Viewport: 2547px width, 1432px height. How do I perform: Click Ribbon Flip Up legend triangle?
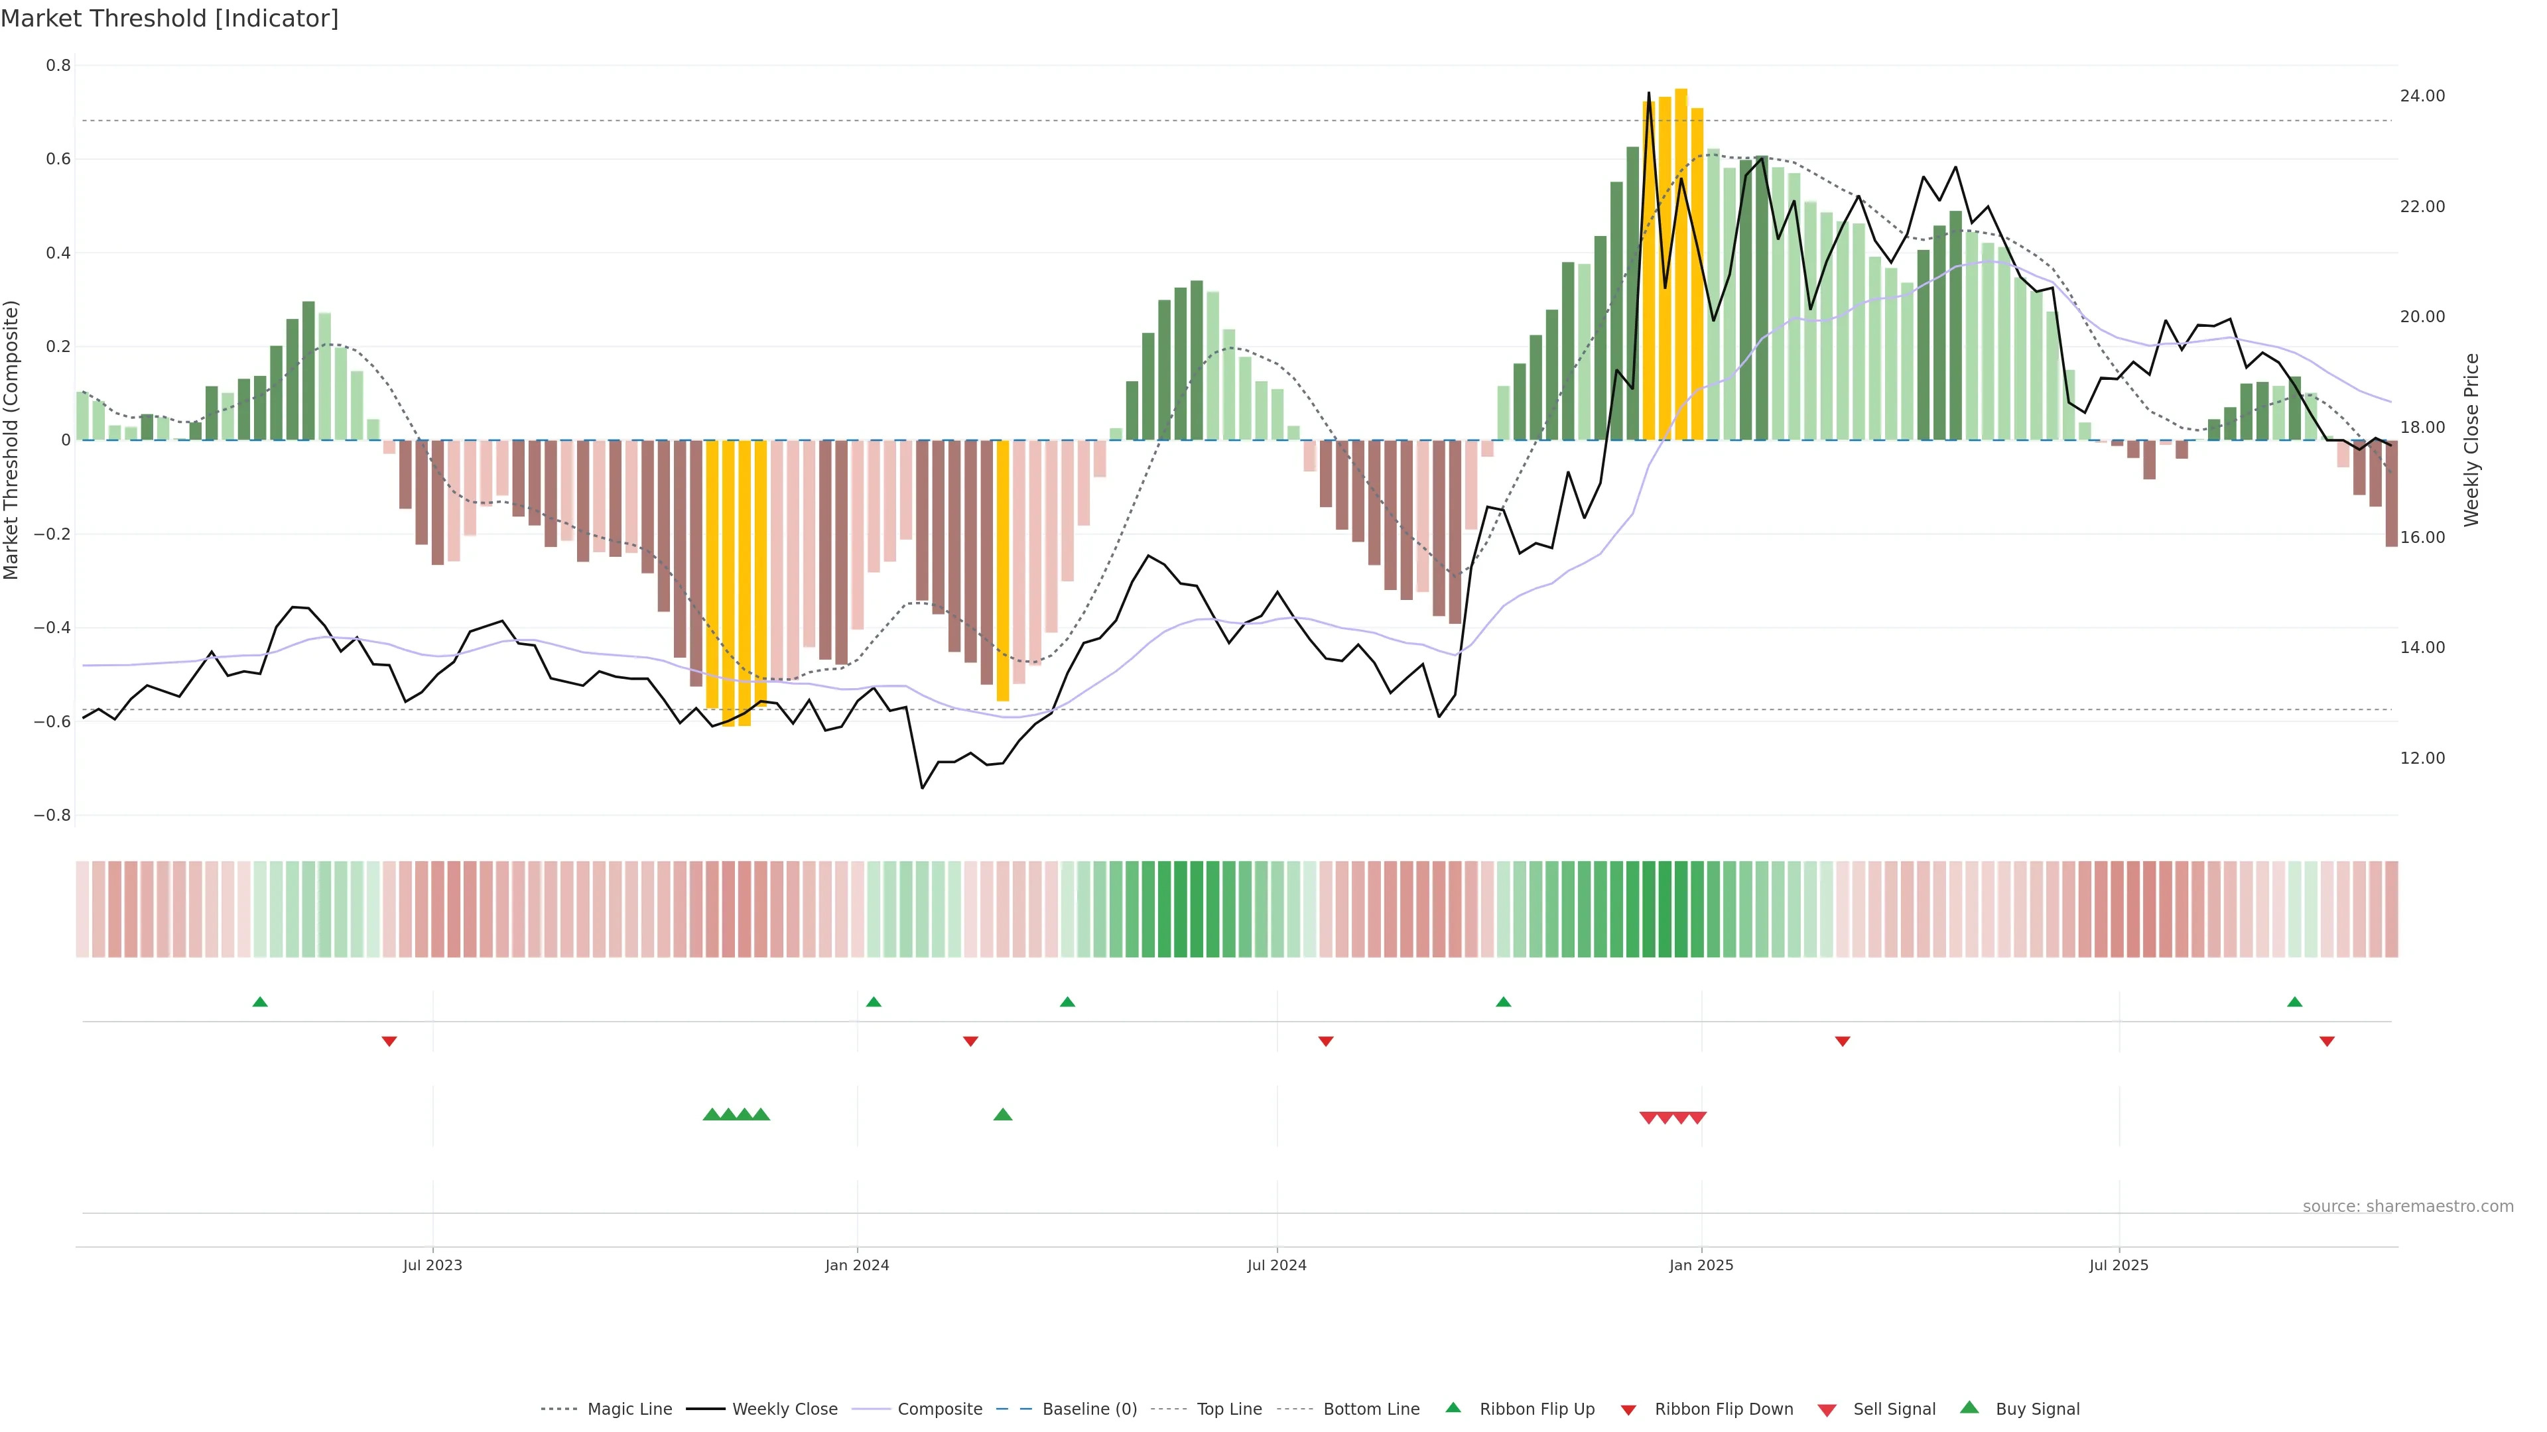[1453, 1407]
